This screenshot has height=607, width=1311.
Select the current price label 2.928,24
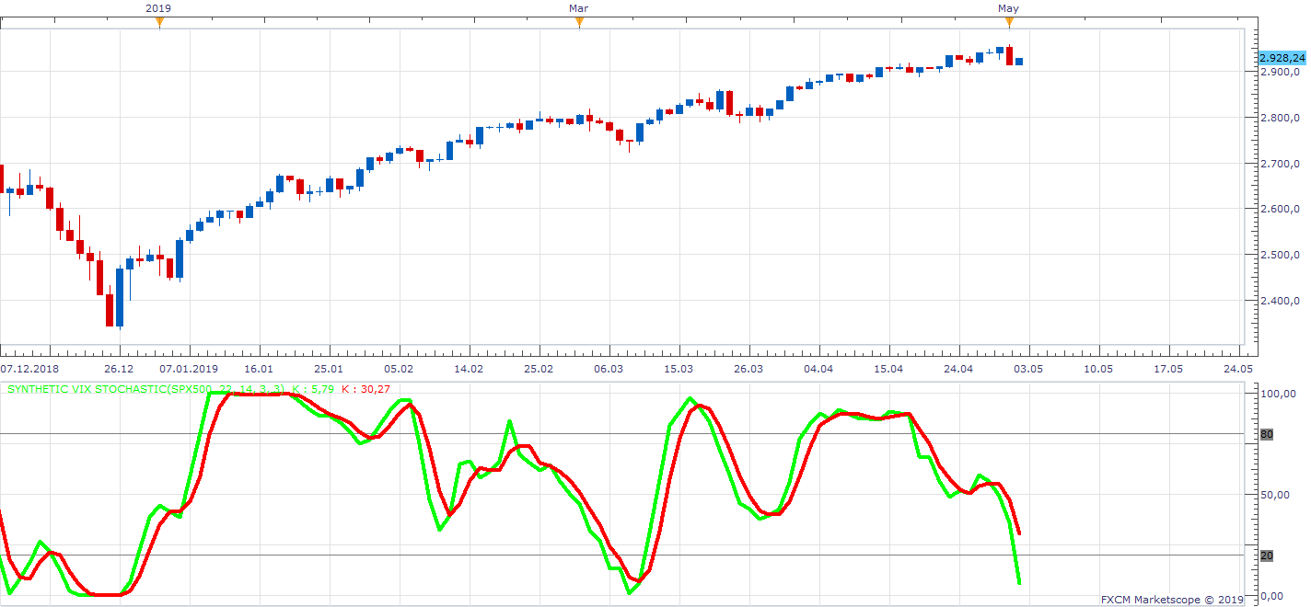tap(1281, 57)
